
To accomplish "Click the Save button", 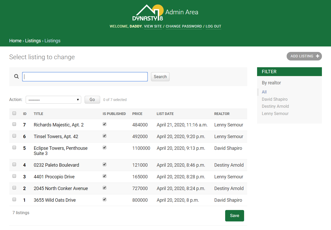I will [x=234, y=215].
